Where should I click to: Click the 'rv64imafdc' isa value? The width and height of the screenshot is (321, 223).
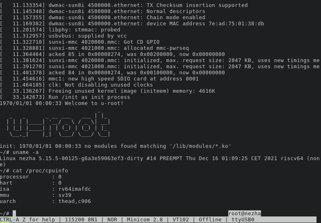pyautogui.click(x=75, y=189)
